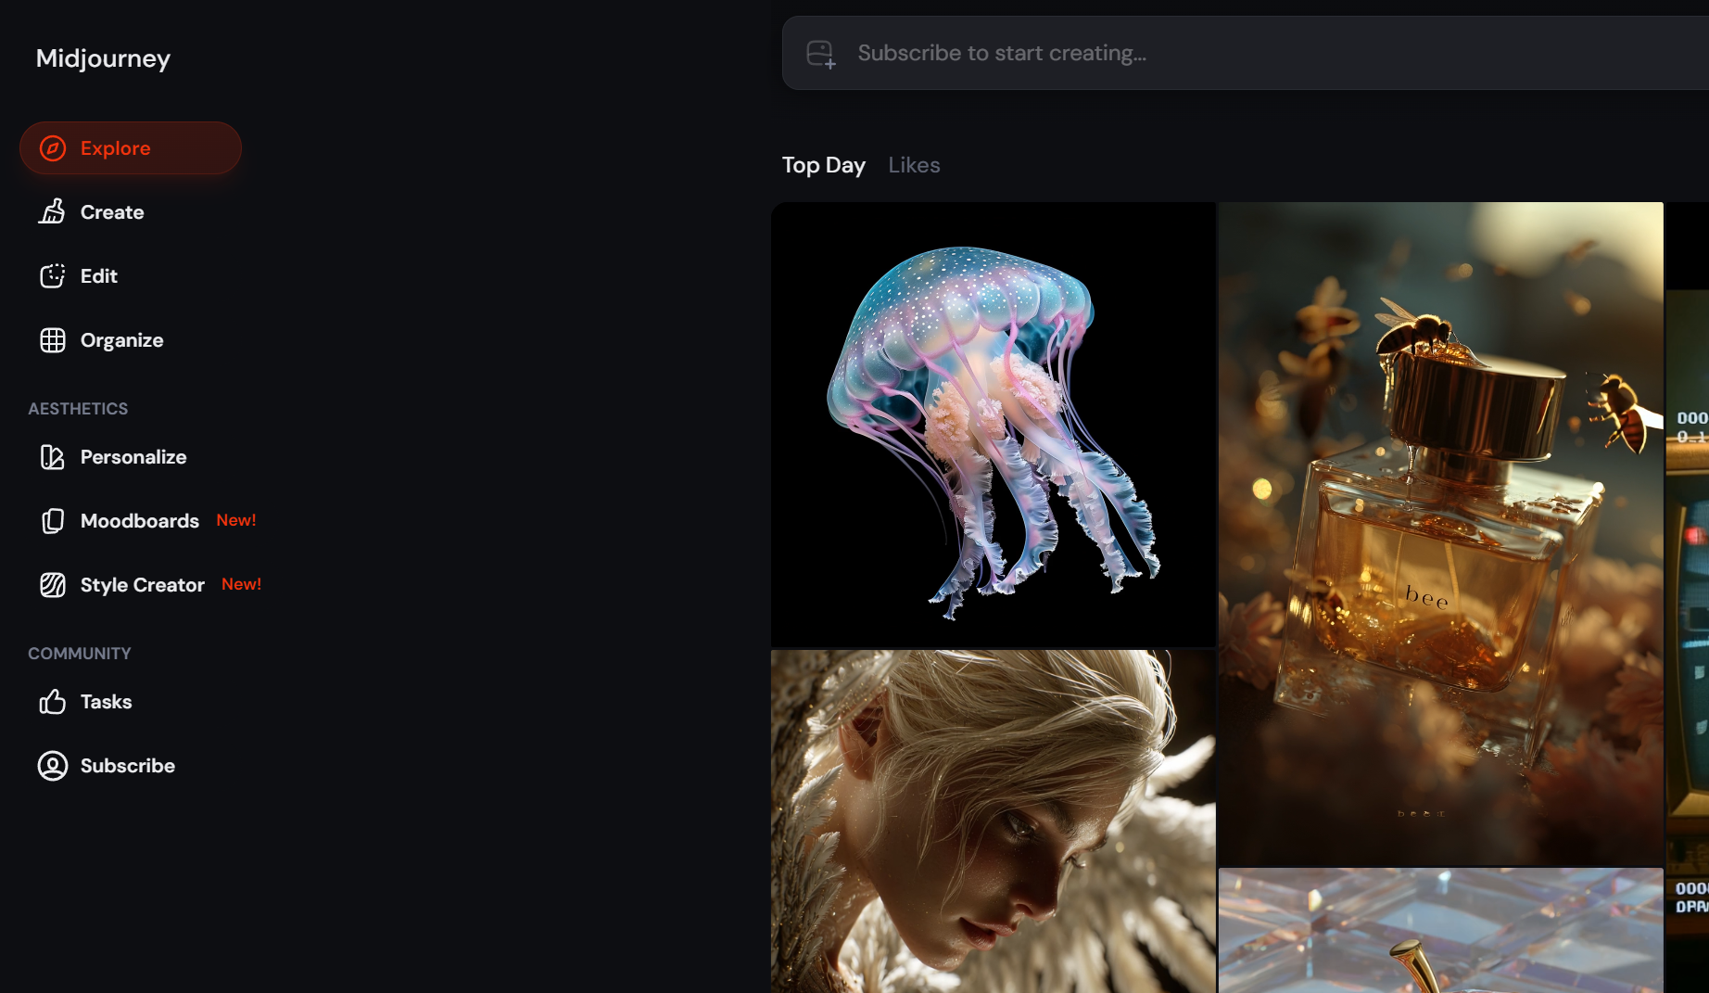Click the Subscribe profile icon
The width and height of the screenshot is (1709, 993).
(x=53, y=766)
